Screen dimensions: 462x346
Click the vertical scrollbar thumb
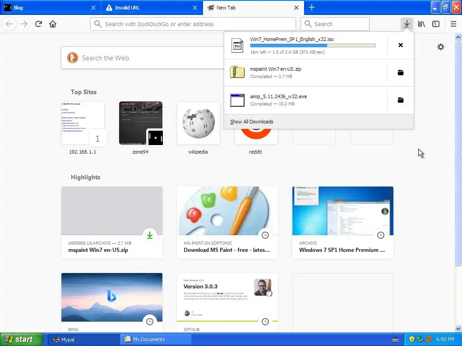[x=458, y=153]
